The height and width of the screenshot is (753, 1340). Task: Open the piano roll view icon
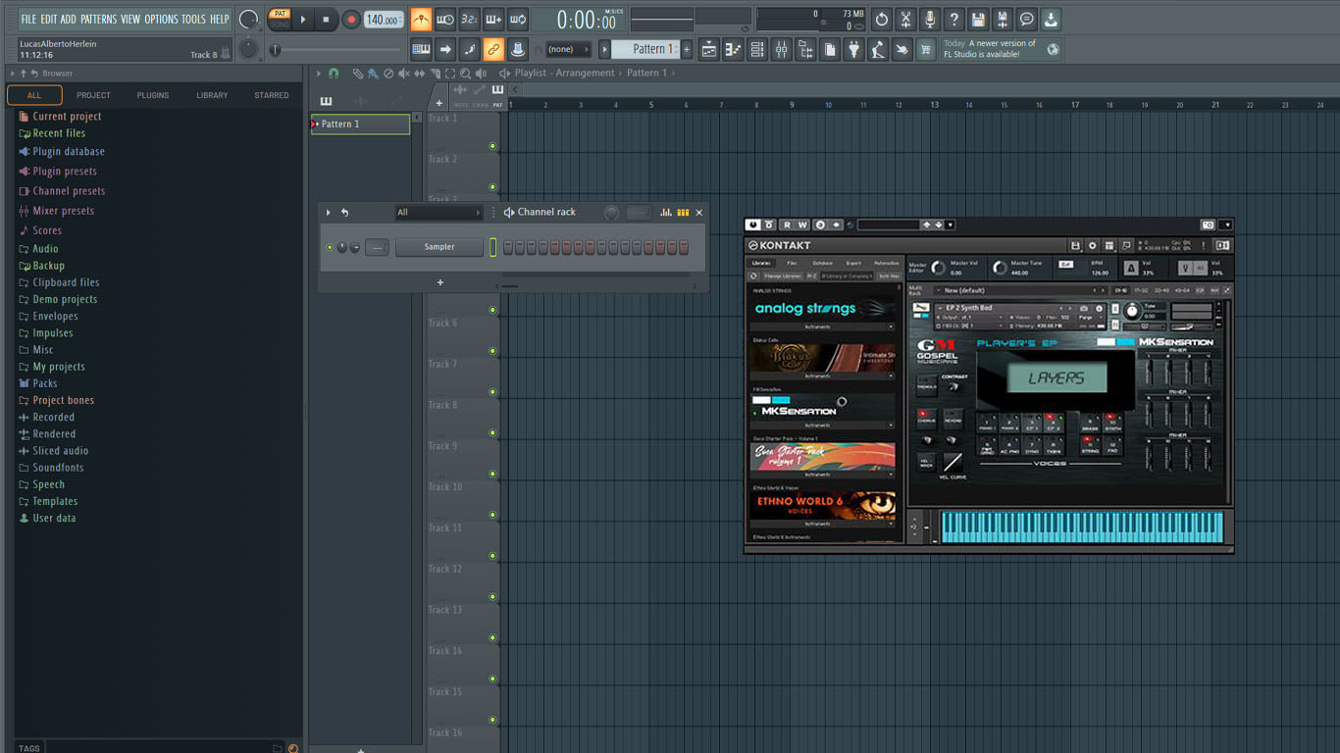point(733,49)
